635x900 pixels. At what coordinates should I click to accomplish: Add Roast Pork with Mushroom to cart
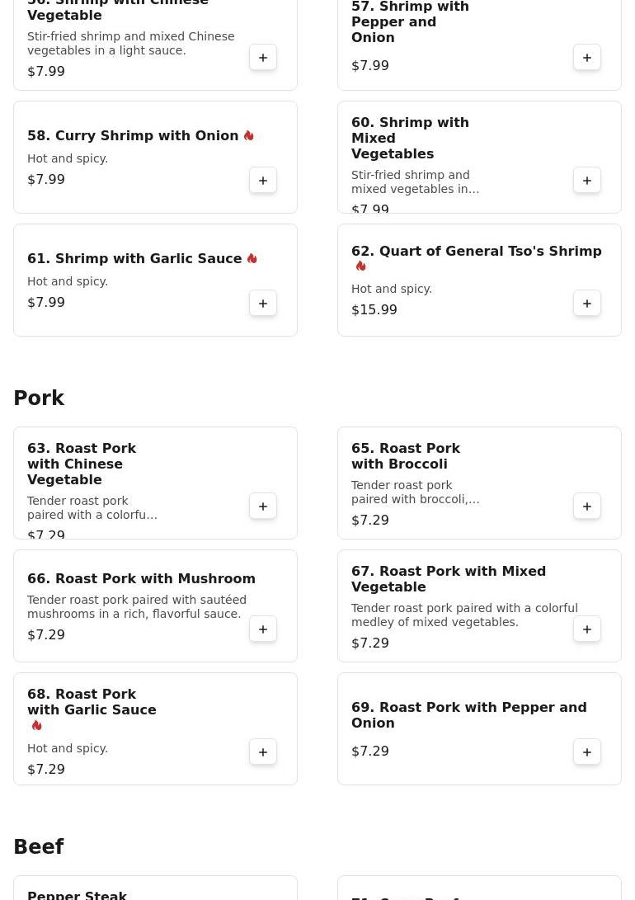[263, 629]
